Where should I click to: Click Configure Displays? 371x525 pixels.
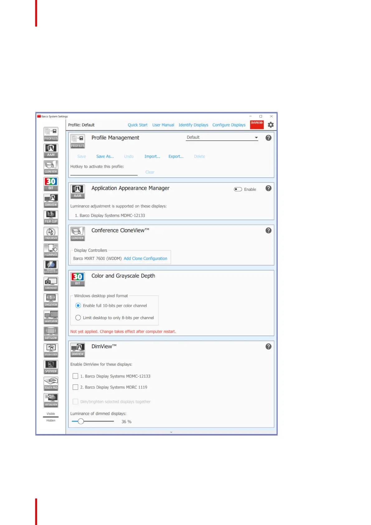click(229, 125)
